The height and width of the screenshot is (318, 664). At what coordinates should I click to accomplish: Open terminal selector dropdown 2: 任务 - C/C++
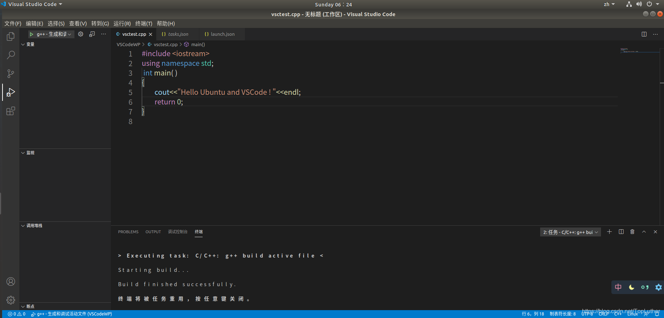click(x=571, y=232)
